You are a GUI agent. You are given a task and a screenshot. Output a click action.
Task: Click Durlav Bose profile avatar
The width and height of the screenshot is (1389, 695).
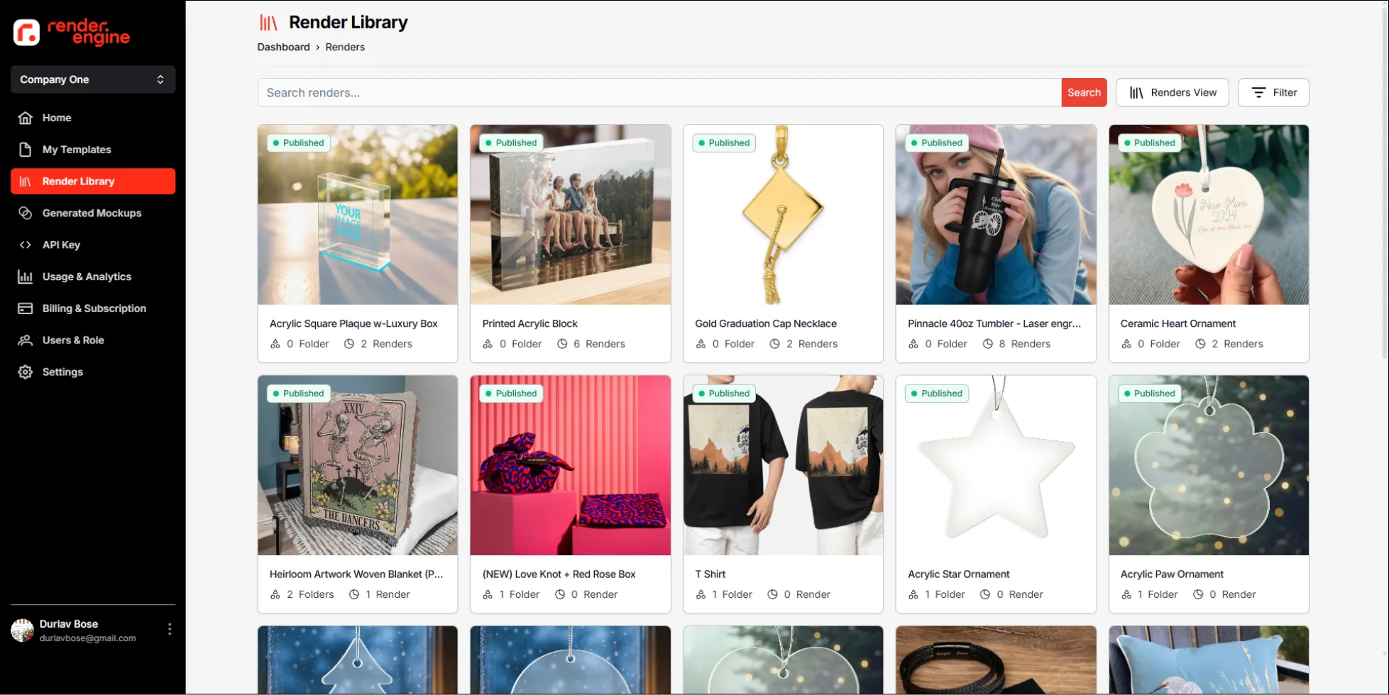tap(23, 630)
